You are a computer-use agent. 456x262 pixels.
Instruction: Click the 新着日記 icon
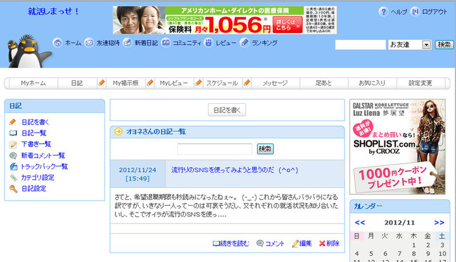click(x=129, y=43)
